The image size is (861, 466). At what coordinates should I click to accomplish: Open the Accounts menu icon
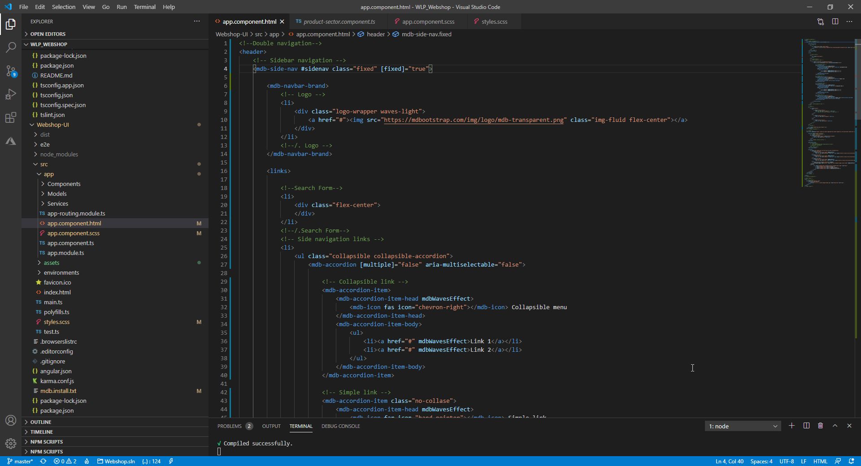[x=11, y=420]
